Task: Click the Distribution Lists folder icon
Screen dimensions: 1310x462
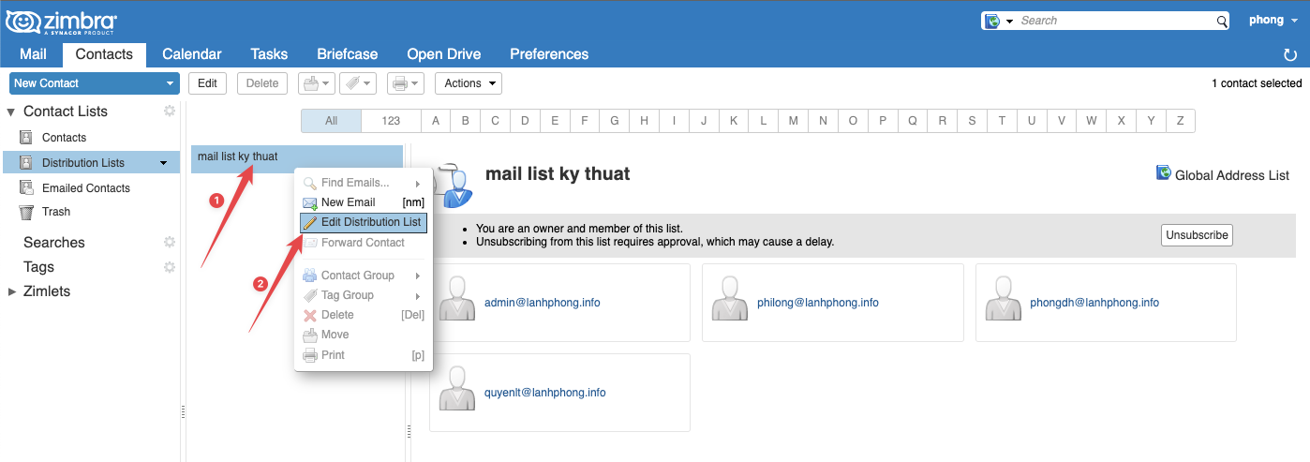Action: click(x=26, y=163)
